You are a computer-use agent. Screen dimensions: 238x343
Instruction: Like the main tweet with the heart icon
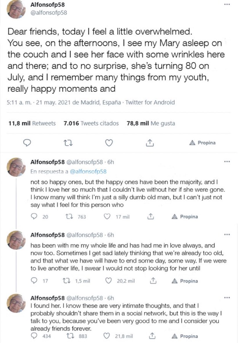coord(109,143)
